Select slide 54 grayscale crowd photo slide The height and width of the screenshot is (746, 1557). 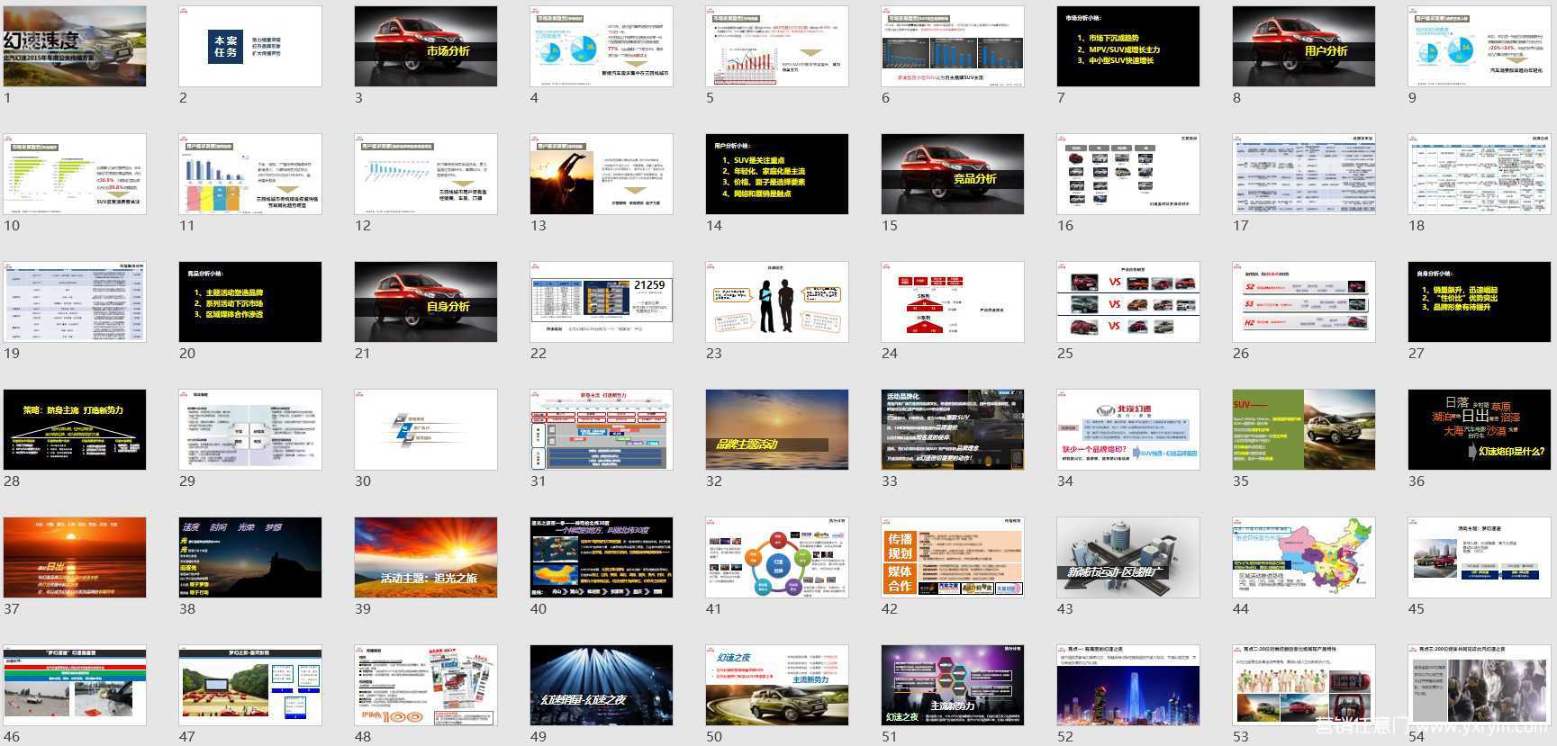1480,686
